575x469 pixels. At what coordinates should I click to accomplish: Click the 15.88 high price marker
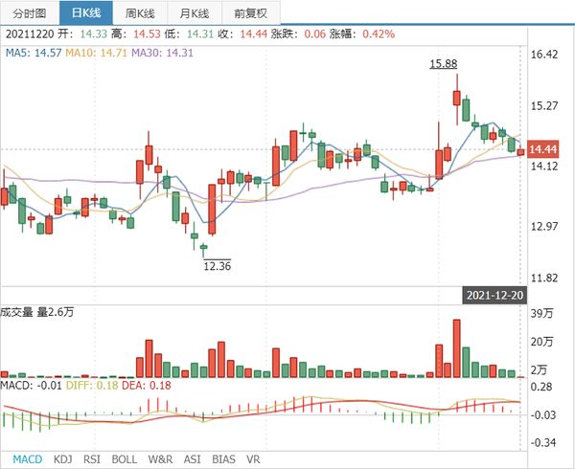click(443, 63)
